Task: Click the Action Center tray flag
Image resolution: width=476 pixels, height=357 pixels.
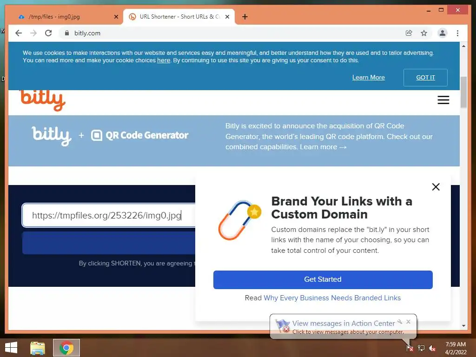Action: (410, 348)
